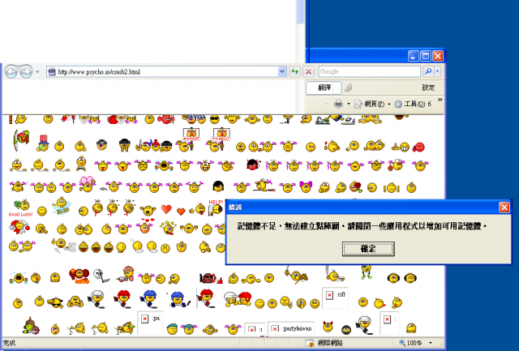Click the broken image labeled :pa
Image resolution: width=519 pixels, height=351 pixels.
click(x=150, y=323)
